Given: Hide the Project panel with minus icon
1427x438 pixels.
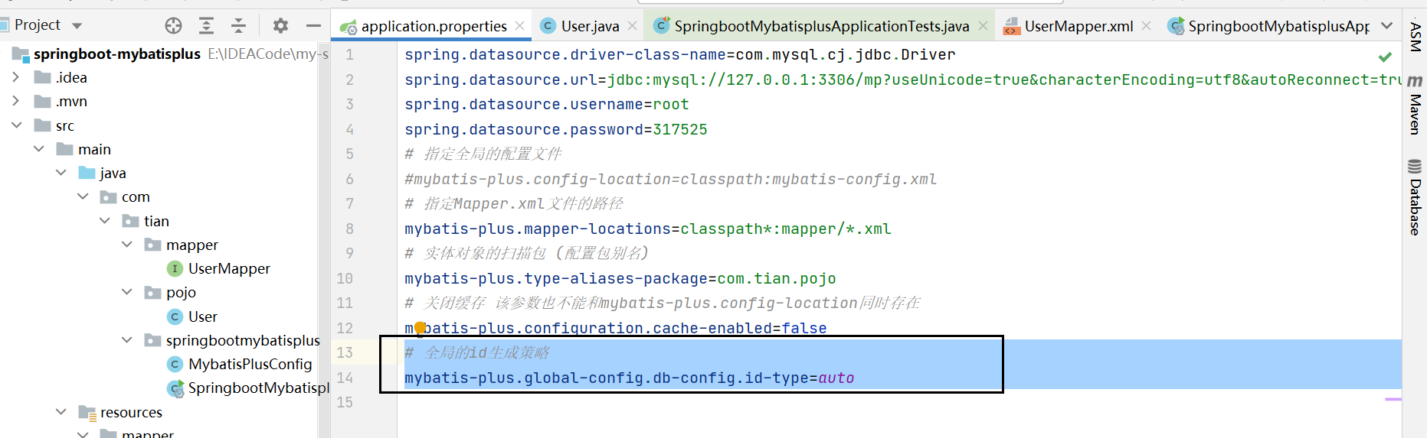Looking at the screenshot, I should [313, 25].
